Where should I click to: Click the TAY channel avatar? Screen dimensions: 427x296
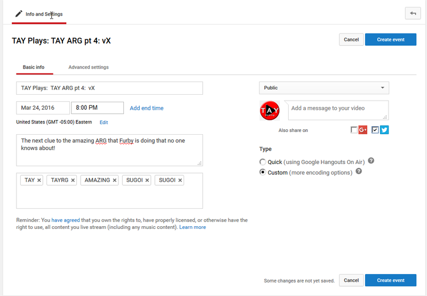pyautogui.click(x=270, y=111)
